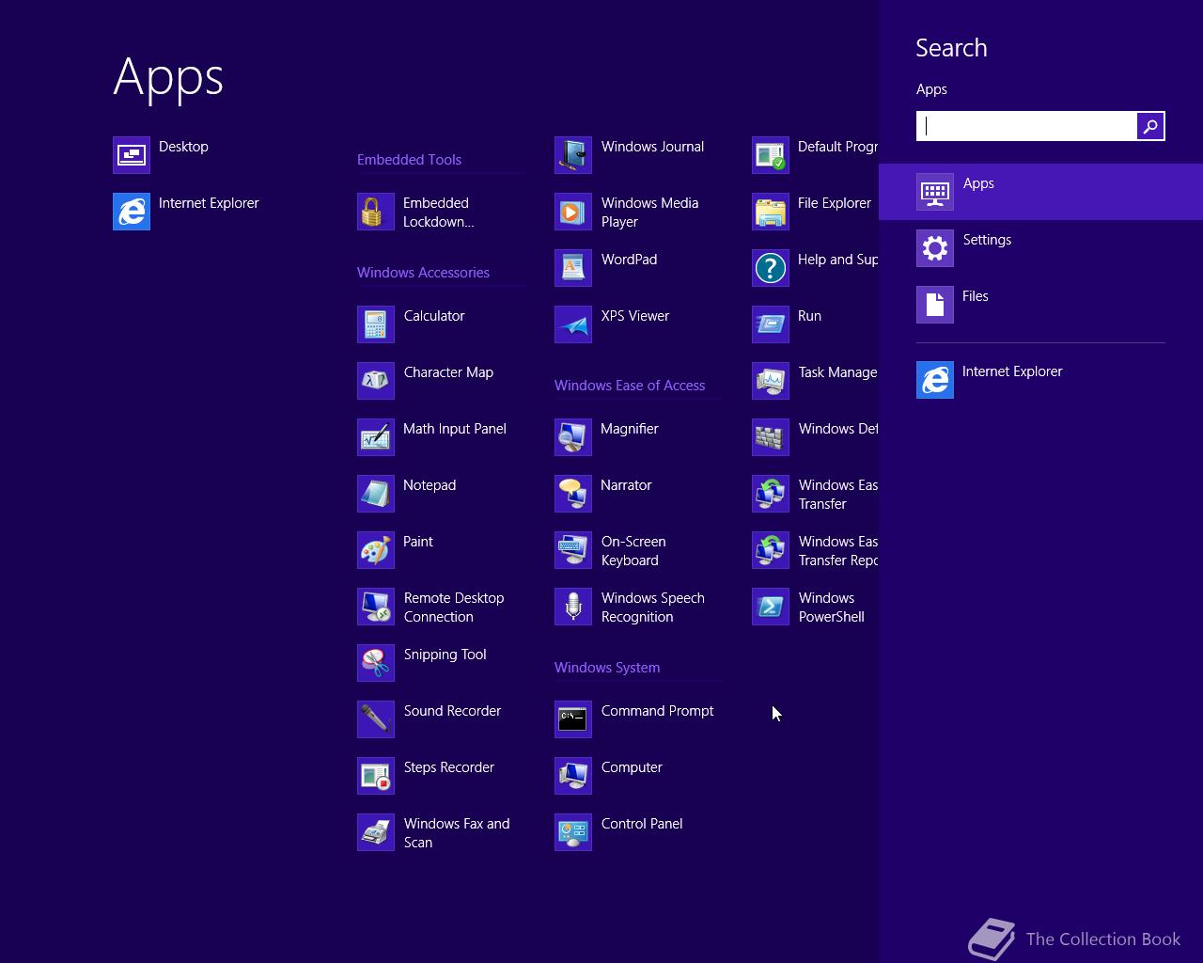This screenshot has width=1203, height=963.
Task: Click the "Windows Journal" label
Action: pyautogui.click(x=652, y=147)
